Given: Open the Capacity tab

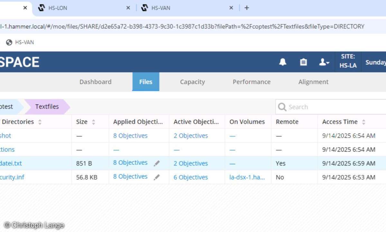Looking at the screenshot, I should pos(192,82).
